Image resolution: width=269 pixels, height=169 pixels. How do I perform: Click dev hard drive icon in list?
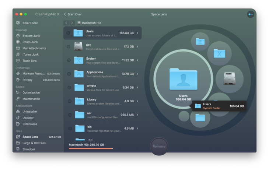tap(78, 46)
